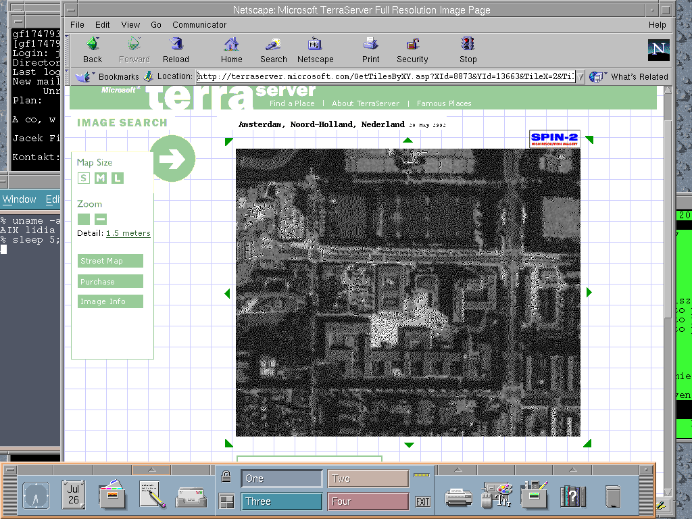
Task: Open the Go menu
Action: click(156, 25)
